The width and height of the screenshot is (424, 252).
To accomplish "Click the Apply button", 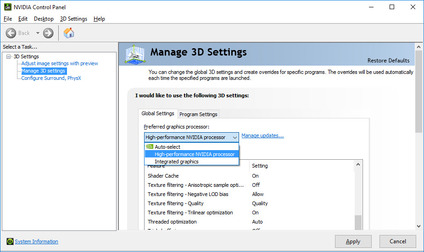I will pyautogui.click(x=353, y=241).
